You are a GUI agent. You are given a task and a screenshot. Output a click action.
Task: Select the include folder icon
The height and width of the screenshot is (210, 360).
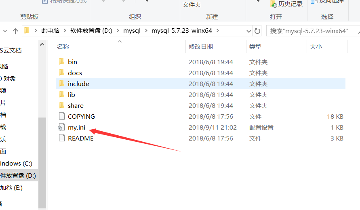click(61, 84)
